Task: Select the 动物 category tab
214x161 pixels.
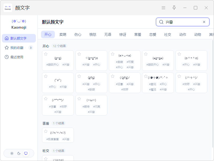Action: [x=198, y=34]
